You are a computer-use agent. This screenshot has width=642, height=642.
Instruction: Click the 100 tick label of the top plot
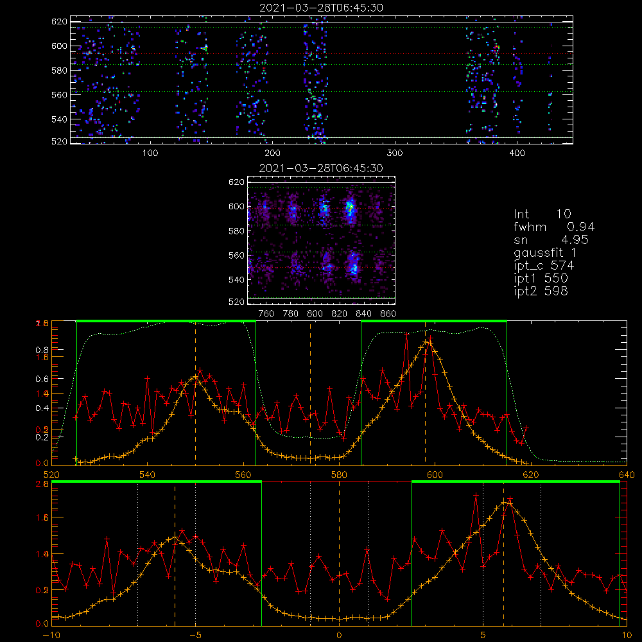(x=150, y=153)
